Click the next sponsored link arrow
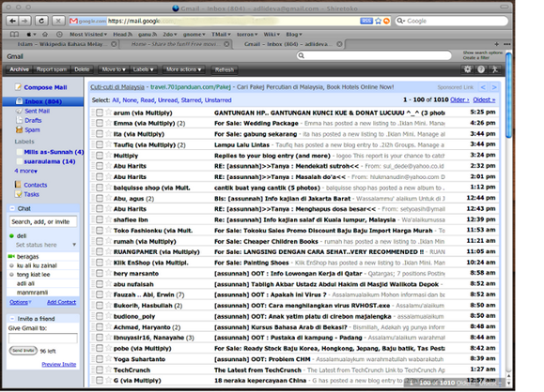 (x=494, y=87)
